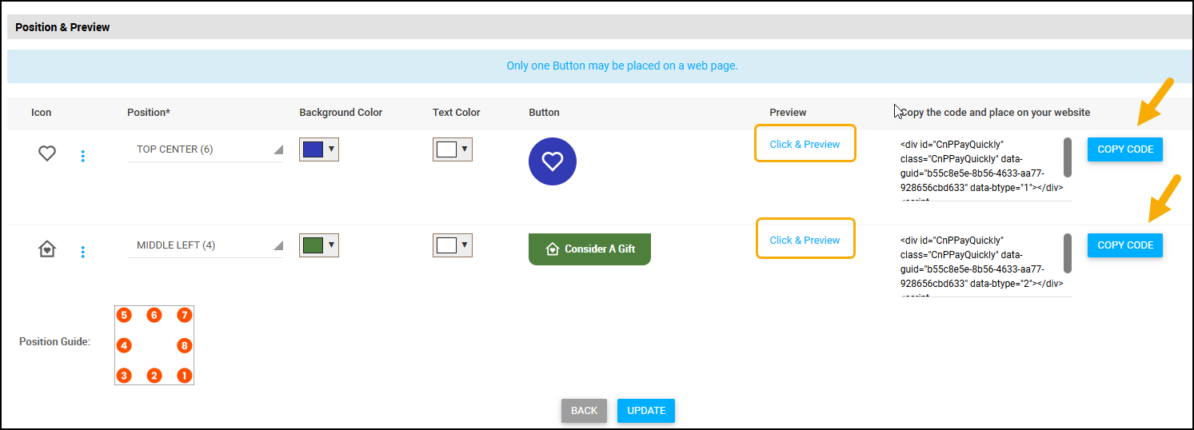The width and height of the screenshot is (1194, 430).
Task: Click scrollbar of first code box
Action: click(1068, 157)
